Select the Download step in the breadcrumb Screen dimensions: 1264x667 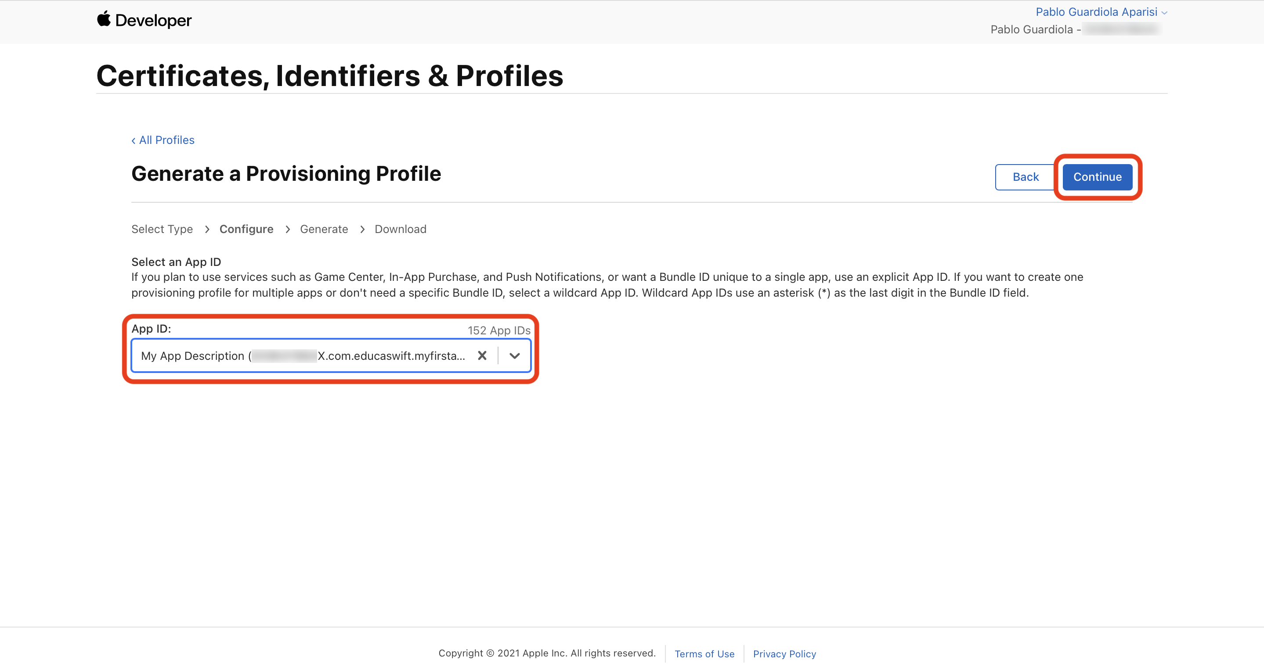point(401,230)
